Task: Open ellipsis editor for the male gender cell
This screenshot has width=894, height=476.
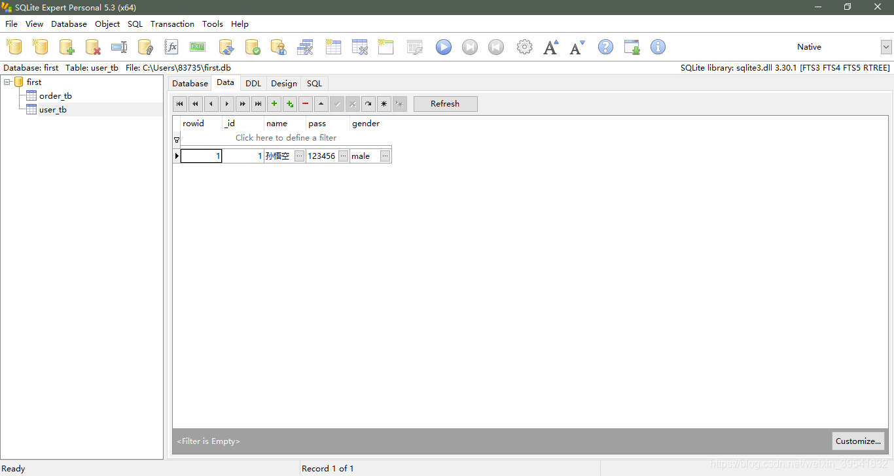Action: tap(385, 156)
